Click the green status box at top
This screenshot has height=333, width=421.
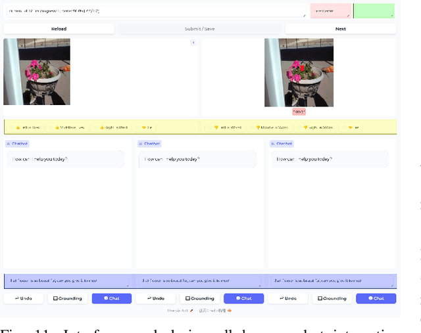click(374, 11)
